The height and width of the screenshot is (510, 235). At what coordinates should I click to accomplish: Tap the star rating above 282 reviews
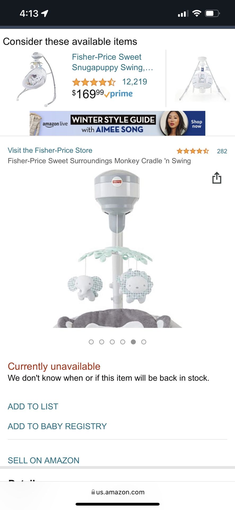coord(193,151)
